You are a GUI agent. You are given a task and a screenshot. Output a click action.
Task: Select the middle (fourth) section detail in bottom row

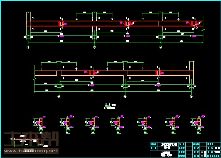tap(118, 122)
